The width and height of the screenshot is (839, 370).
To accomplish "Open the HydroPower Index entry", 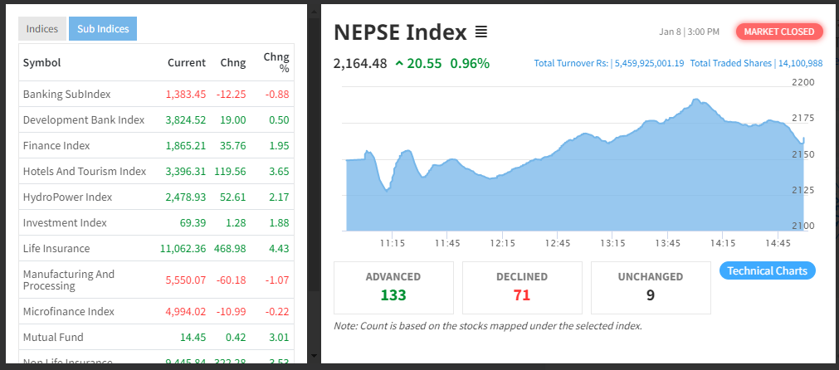I will click(67, 197).
